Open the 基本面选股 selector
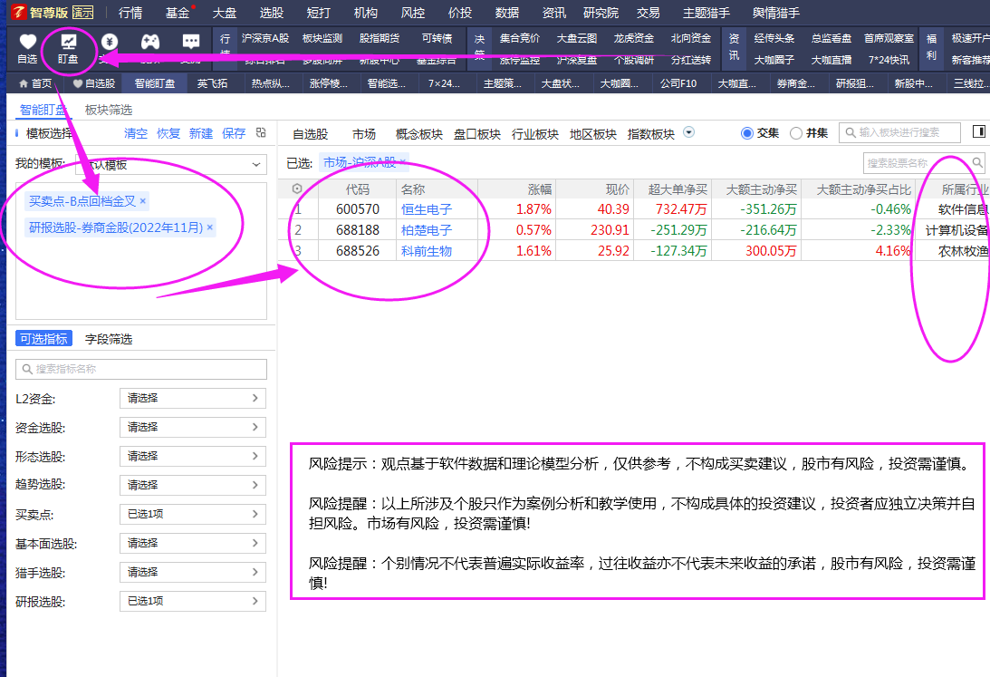Image resolution: width=990 pixels, height=677 pixels. [193, 543]
